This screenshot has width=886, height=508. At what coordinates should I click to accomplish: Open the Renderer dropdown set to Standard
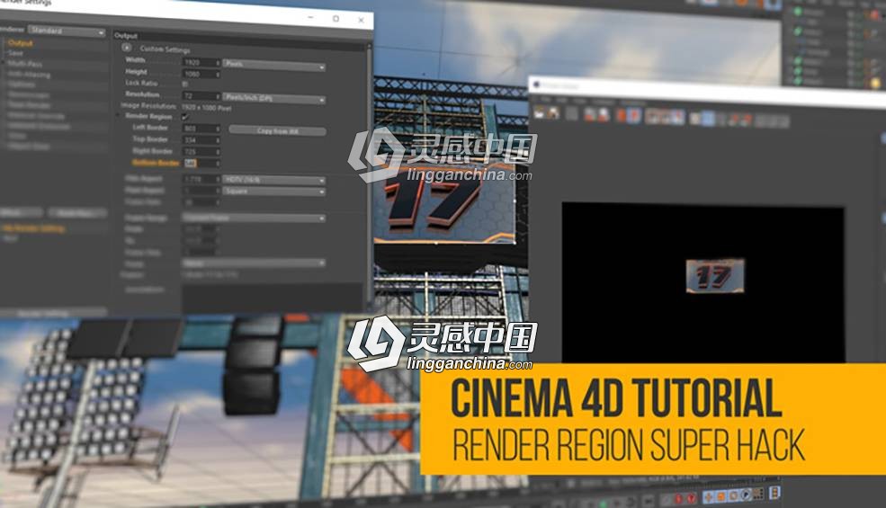point(67,31)
